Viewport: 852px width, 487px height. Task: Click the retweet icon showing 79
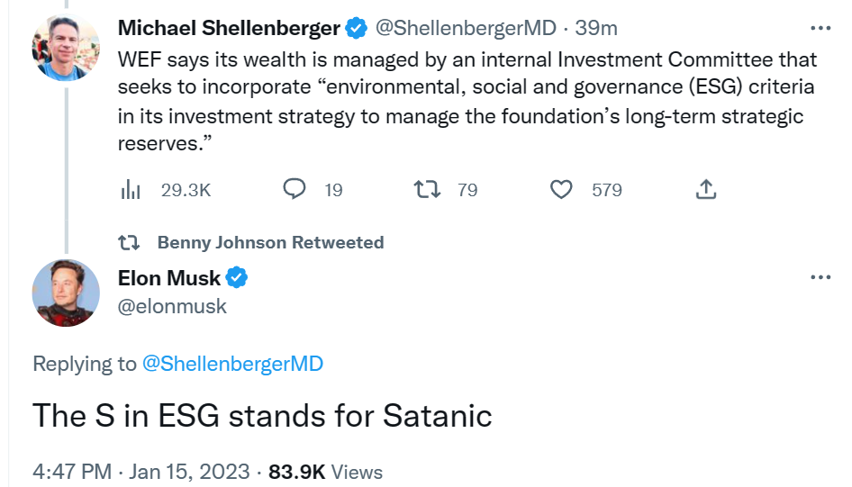(x=424, y=189)
